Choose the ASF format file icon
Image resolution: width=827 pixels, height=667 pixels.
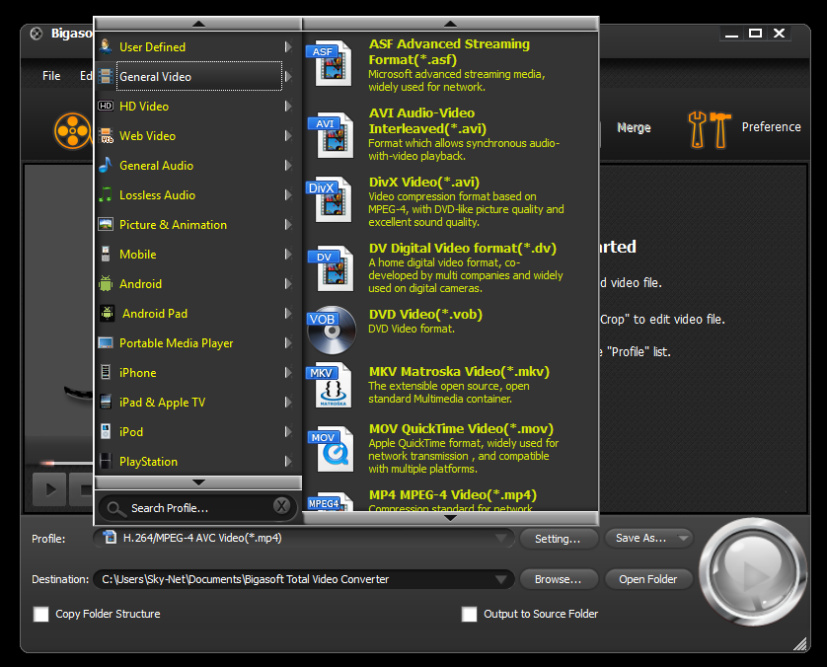[329, 64]
